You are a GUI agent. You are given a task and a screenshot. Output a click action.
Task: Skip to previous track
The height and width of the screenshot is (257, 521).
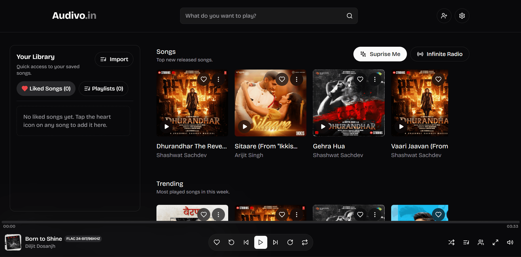(x=246, y=242)
